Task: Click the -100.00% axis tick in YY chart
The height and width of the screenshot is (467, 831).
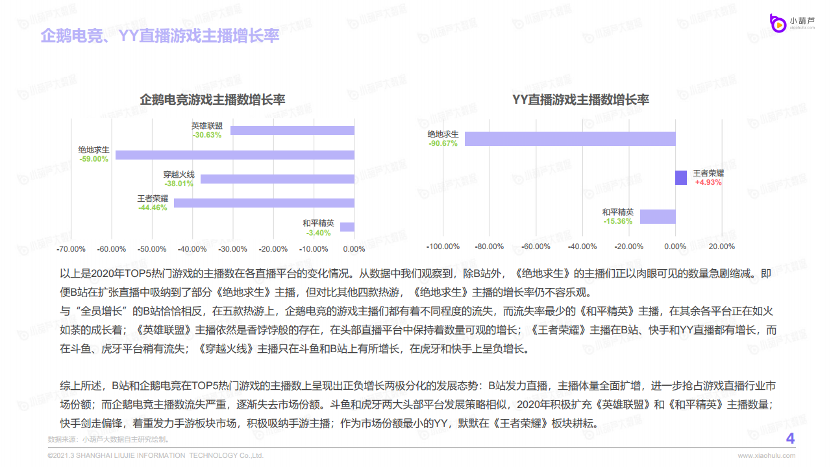Action: pyautogui.click(x=443, y=246)
